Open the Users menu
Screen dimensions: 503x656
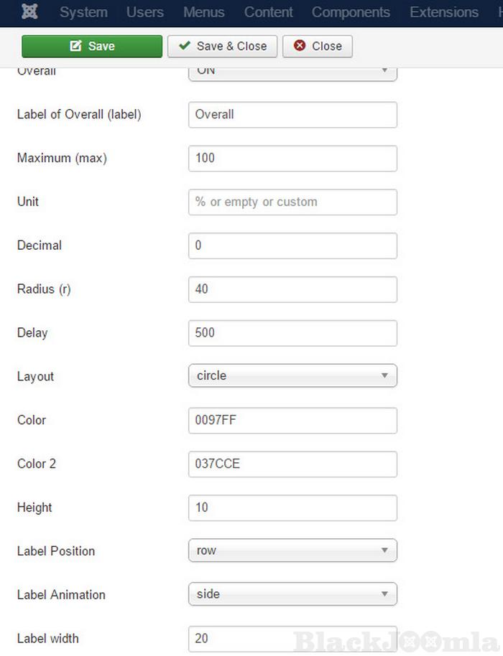click(144, 12)
